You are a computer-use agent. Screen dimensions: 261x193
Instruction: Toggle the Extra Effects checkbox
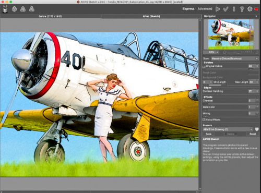(204, 119)
